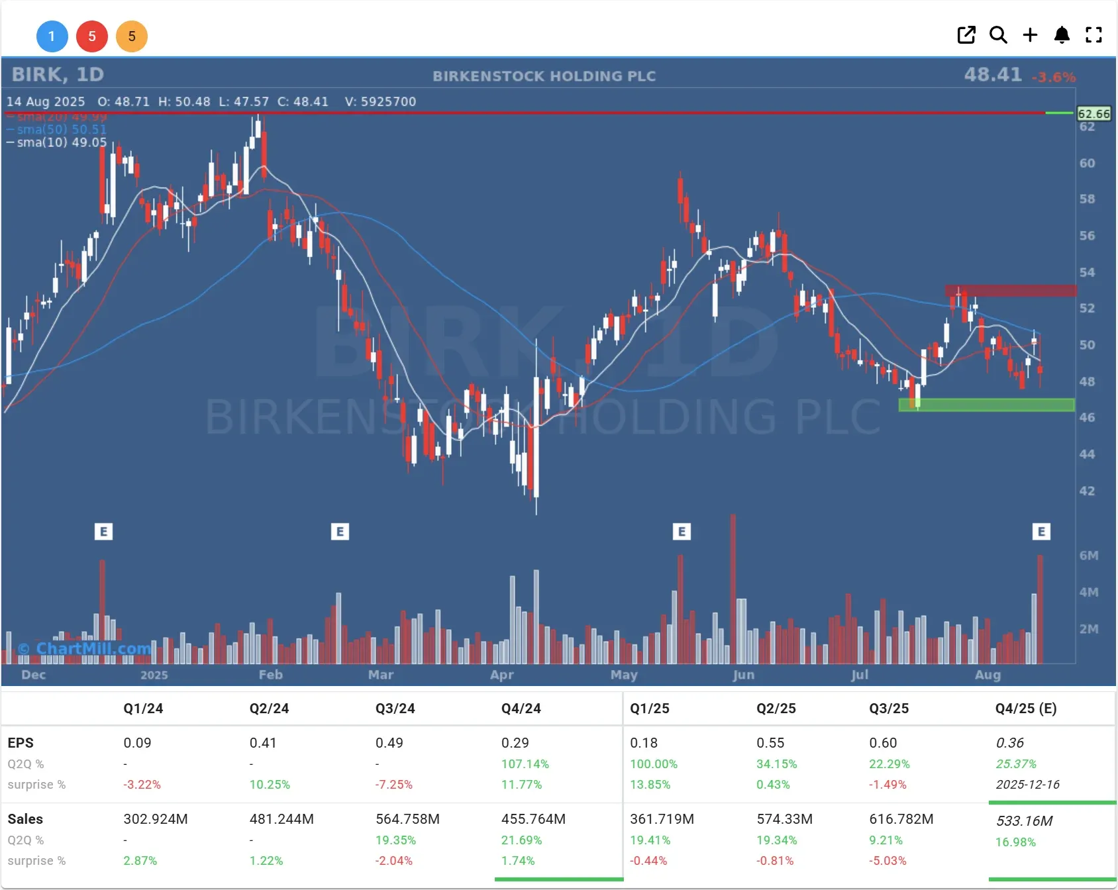Click Q2/25 EPS value 0.55
1118x890 pixels.
click(770, 743)
